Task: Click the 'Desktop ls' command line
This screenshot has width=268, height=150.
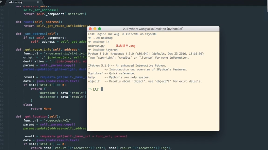Action: coord(99,42)
